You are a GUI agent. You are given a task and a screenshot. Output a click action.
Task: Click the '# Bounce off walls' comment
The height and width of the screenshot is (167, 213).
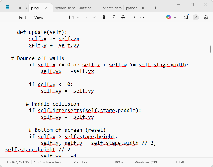coord(38,58)
